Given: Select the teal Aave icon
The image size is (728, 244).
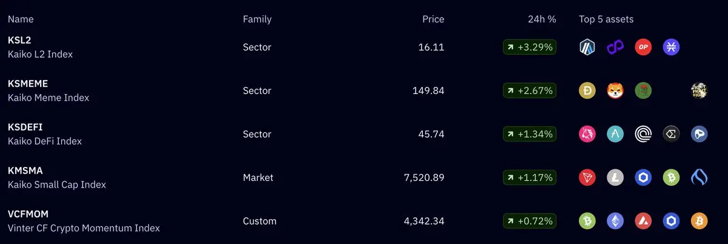Looking at the screenshot, I should 615,134.
